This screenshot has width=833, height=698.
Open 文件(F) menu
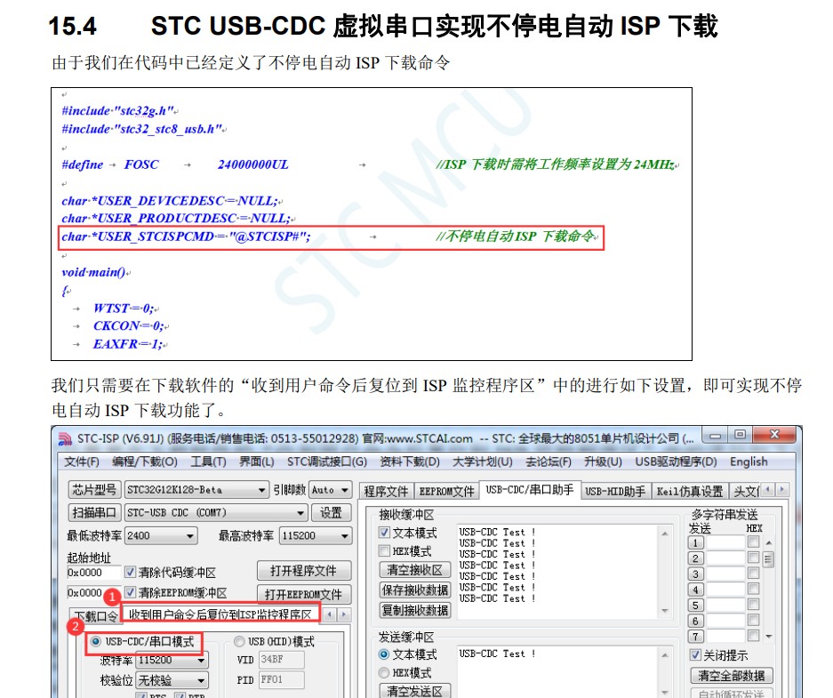click(x=82, y=461)
